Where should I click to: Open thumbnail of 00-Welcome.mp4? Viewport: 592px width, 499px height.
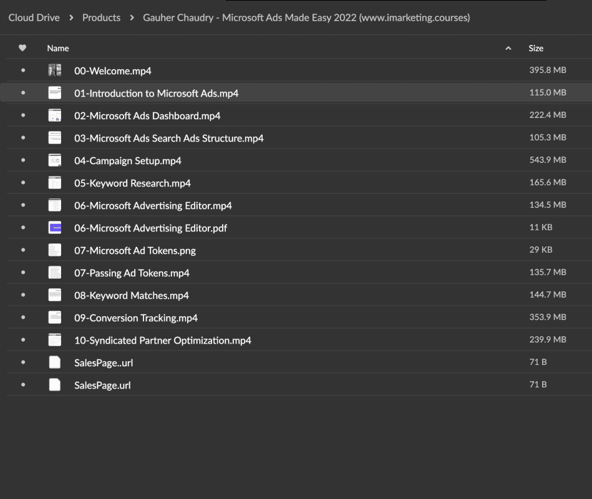(55, 70)
